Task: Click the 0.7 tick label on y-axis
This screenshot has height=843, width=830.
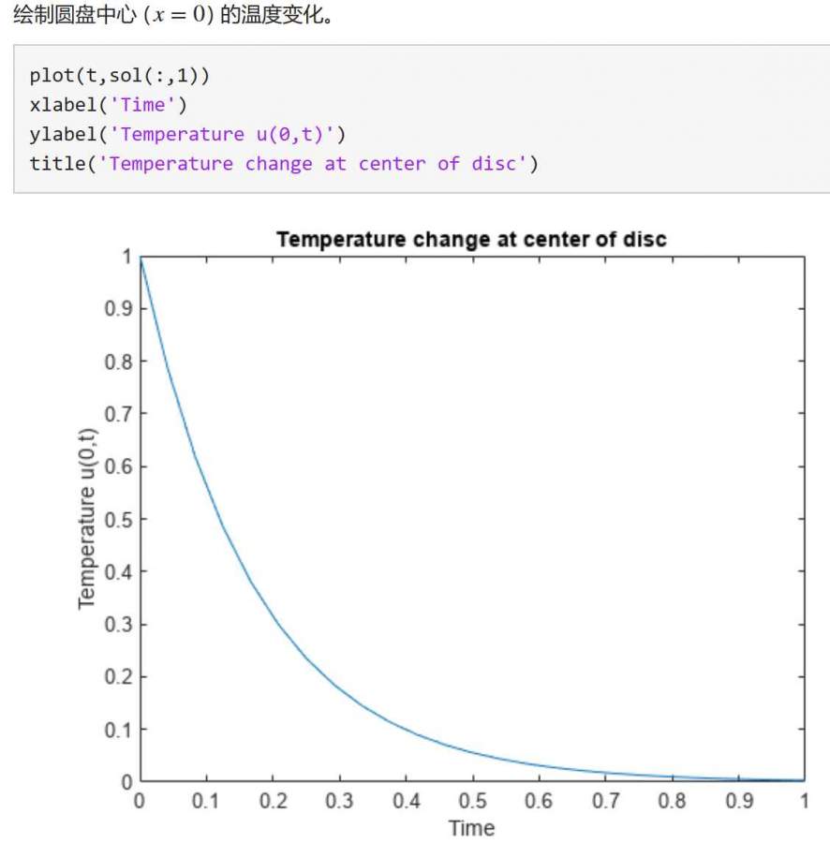Action: (x=117, y=414)
